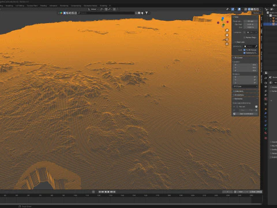277x208 pixels.
Task: Open the overlays dropdown arrow
Action: (x=242, y=9)
